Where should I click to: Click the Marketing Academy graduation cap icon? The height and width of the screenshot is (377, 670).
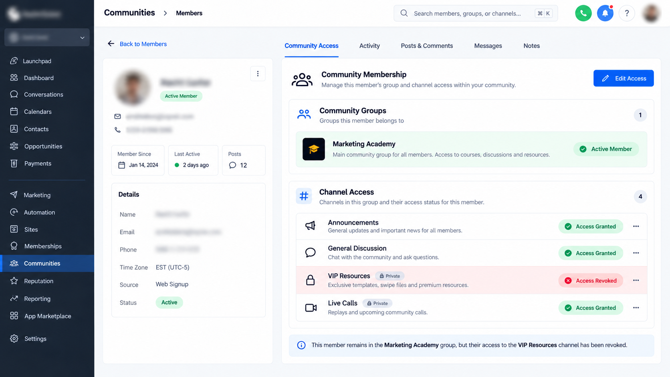pos(314,149)
